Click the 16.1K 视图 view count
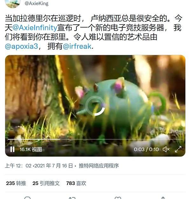This screenshot has height=199, width=191. 31,149
